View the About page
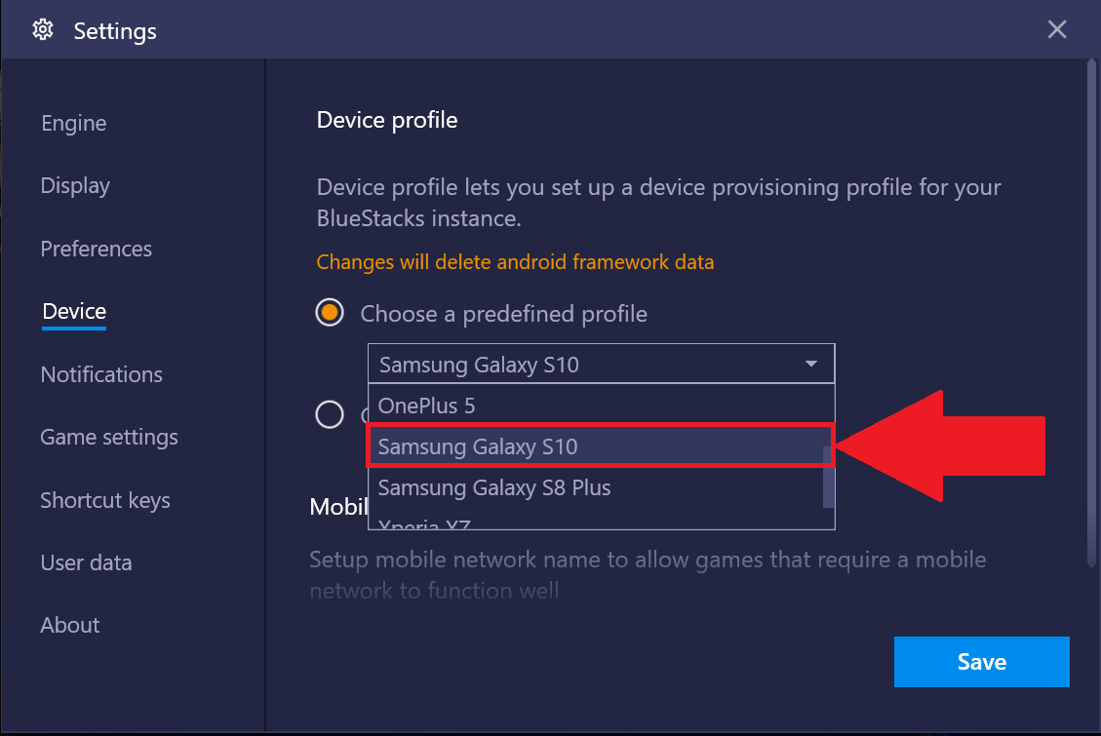Screen dimensions: 1101x736 (70, 625)
